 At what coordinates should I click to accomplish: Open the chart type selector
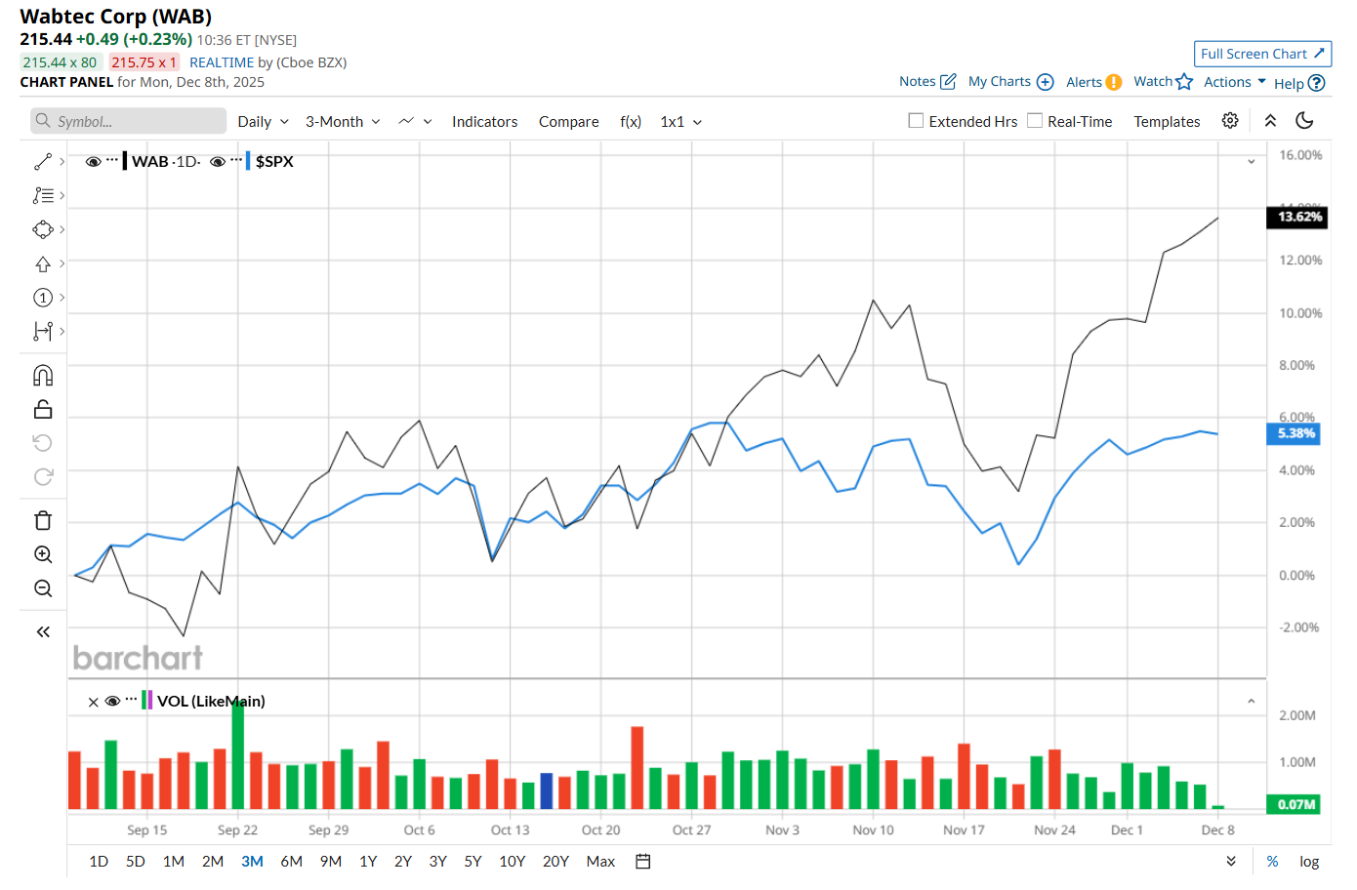tap(415, 121)
